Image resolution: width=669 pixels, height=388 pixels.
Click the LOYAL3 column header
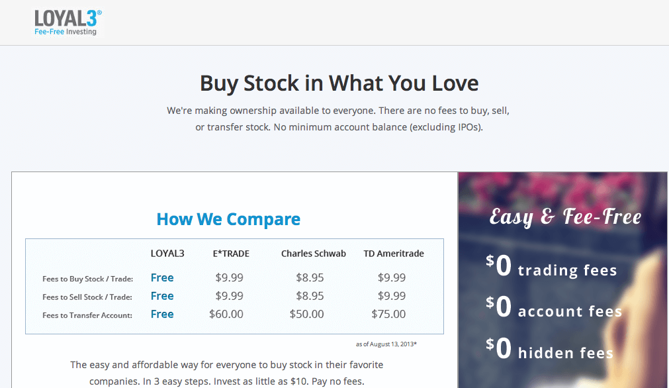pos(167,254)
